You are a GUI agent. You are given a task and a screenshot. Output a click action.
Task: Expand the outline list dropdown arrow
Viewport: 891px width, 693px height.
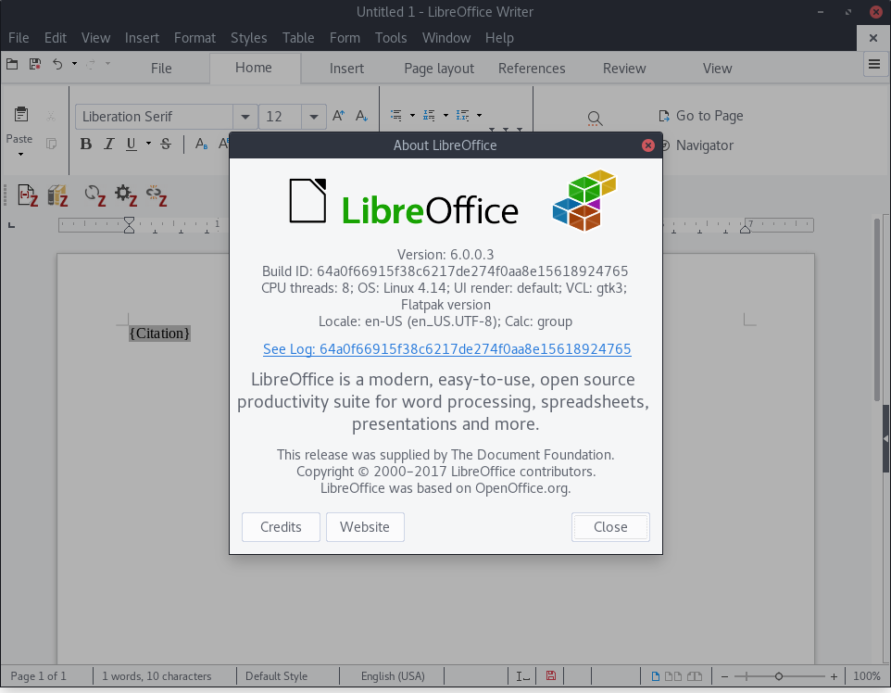click(479, 116)
